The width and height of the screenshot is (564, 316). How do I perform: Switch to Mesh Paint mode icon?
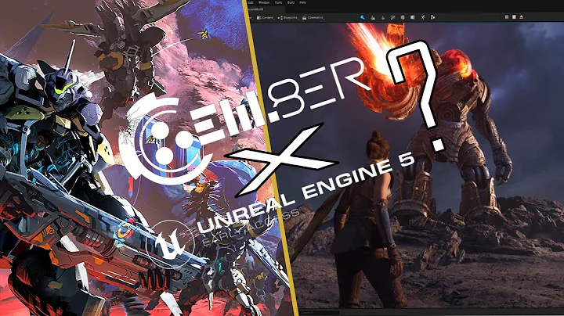[x=392, y=17]
